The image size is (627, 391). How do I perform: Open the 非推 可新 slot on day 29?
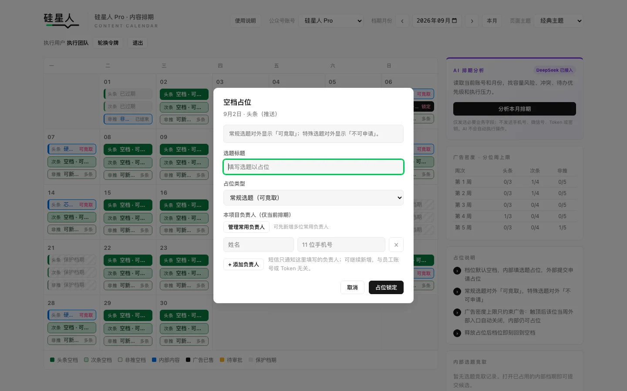click(x=128, y=341)
